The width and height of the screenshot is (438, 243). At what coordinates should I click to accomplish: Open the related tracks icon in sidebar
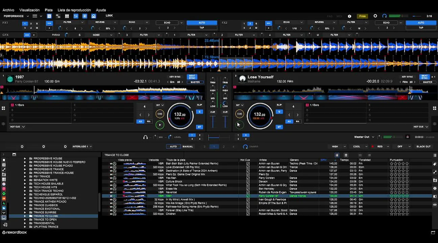(x=4, y=169)
